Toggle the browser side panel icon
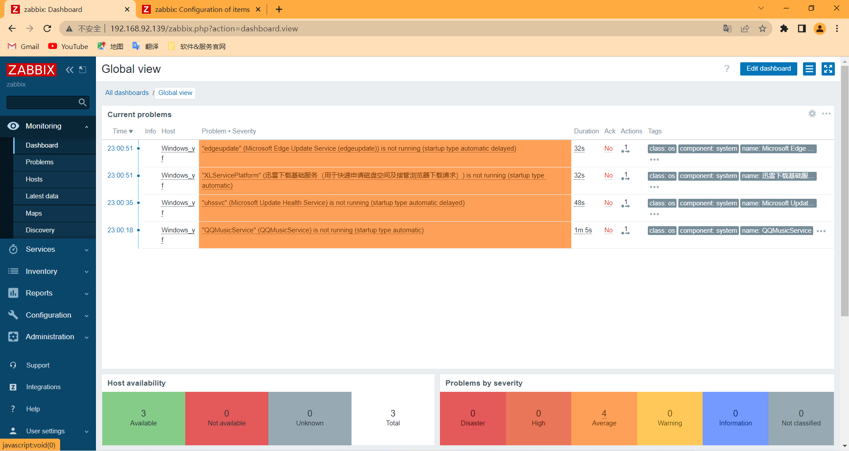 point(802,29)
